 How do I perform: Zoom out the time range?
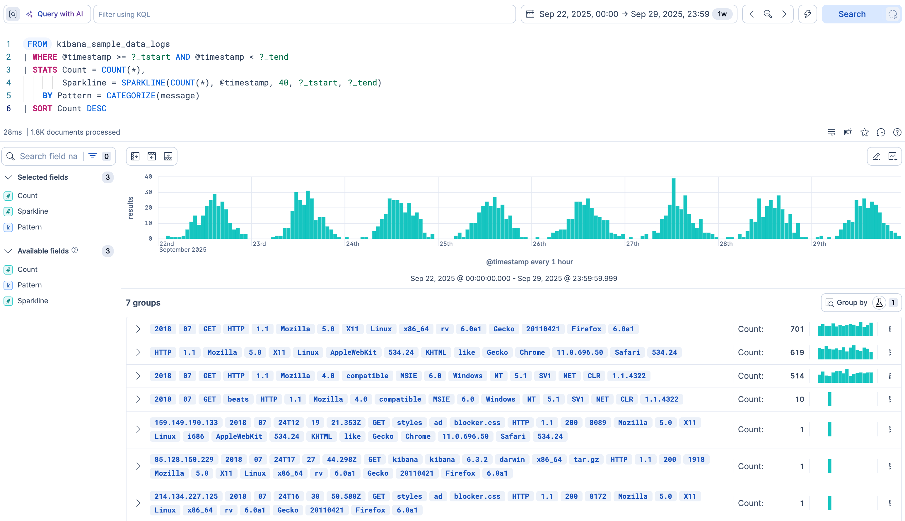(768, 14)
